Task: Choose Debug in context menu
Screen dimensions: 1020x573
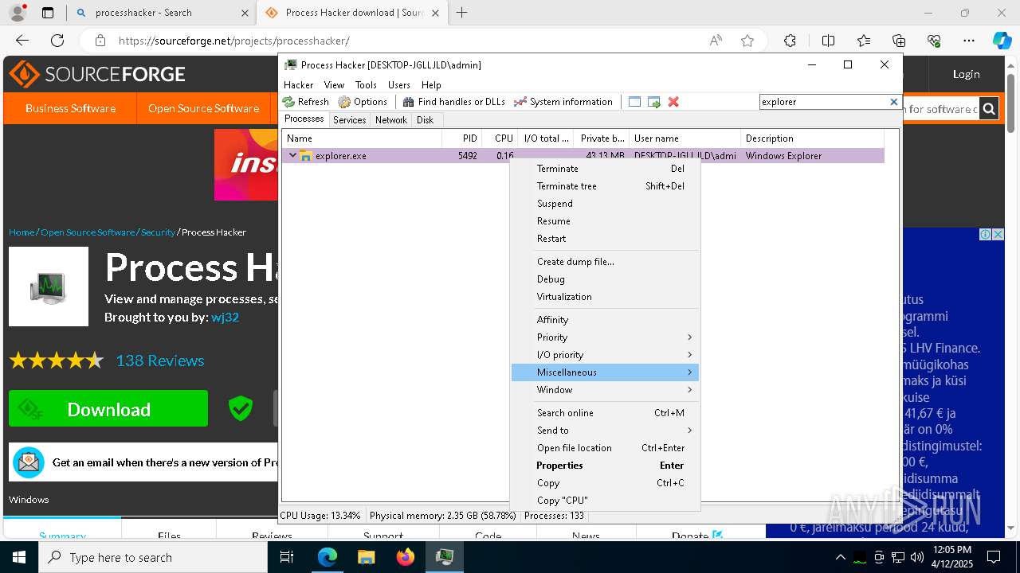Action: coord(605,279)
